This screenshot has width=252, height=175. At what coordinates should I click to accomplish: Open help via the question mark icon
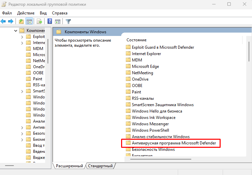50,21
